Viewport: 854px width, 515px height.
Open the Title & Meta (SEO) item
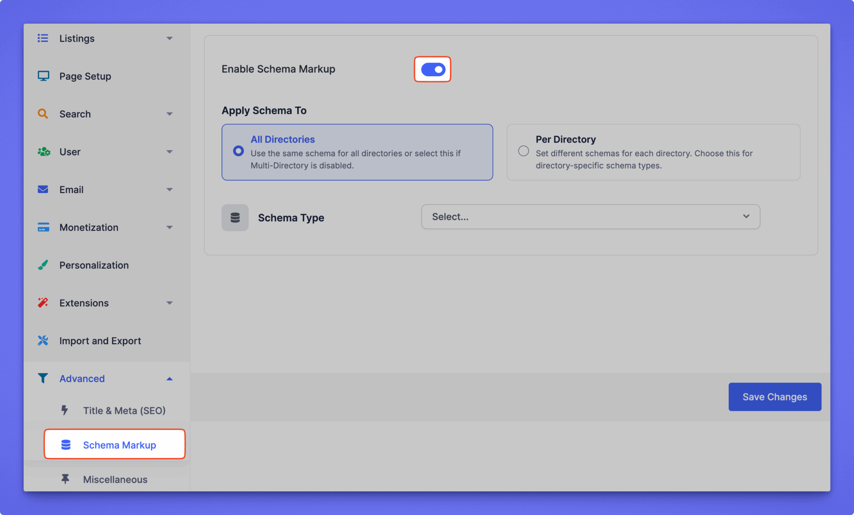(x=124, y=411)
